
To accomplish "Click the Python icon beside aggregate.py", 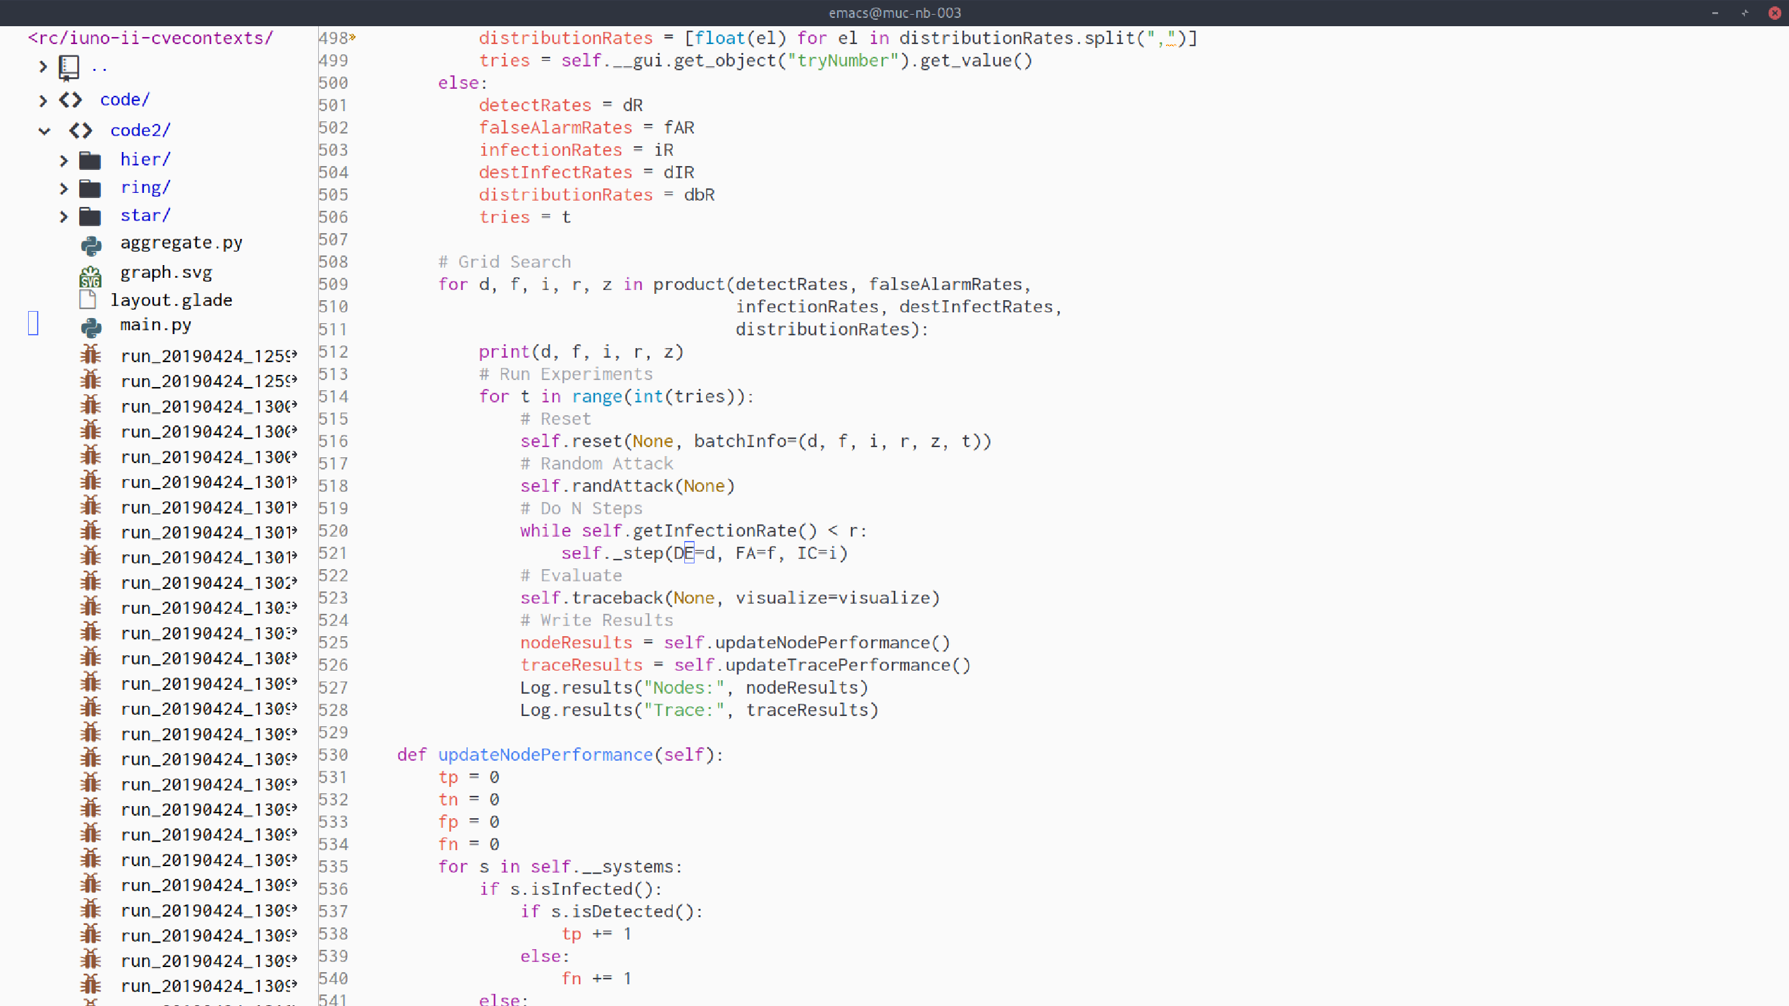I will click(x=91, y=246).
